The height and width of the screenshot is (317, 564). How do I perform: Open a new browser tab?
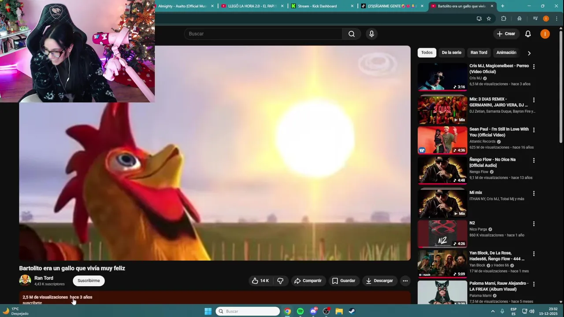coord(502,6)
